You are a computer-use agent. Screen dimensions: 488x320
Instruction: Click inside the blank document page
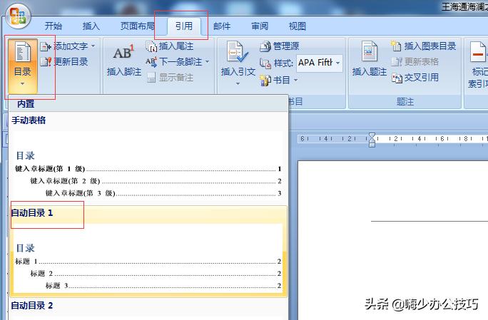393,240
